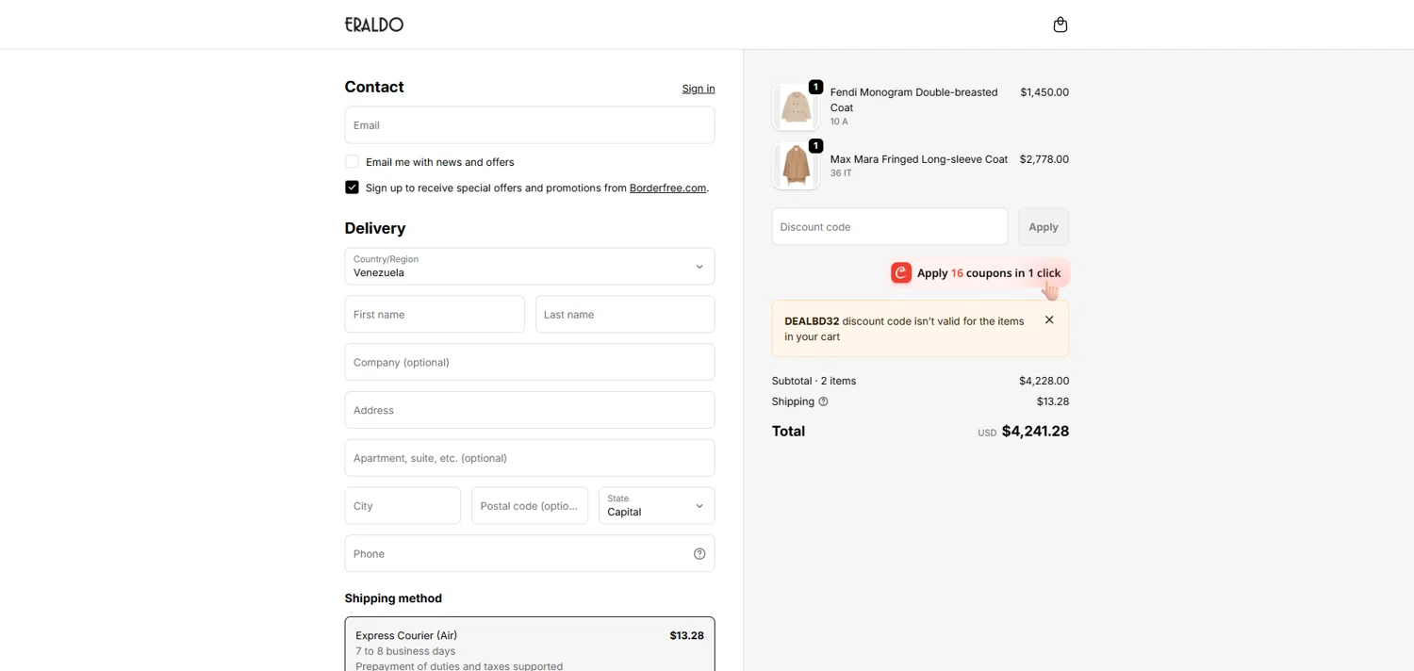Click the Shipping info question icon
Image resolution: width=1414 pixels, height=671 pixels.
pyautogui.click(x=823, y=401)
